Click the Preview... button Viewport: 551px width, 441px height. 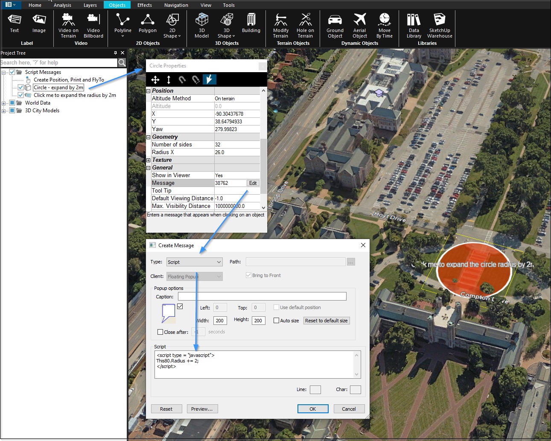202,409
